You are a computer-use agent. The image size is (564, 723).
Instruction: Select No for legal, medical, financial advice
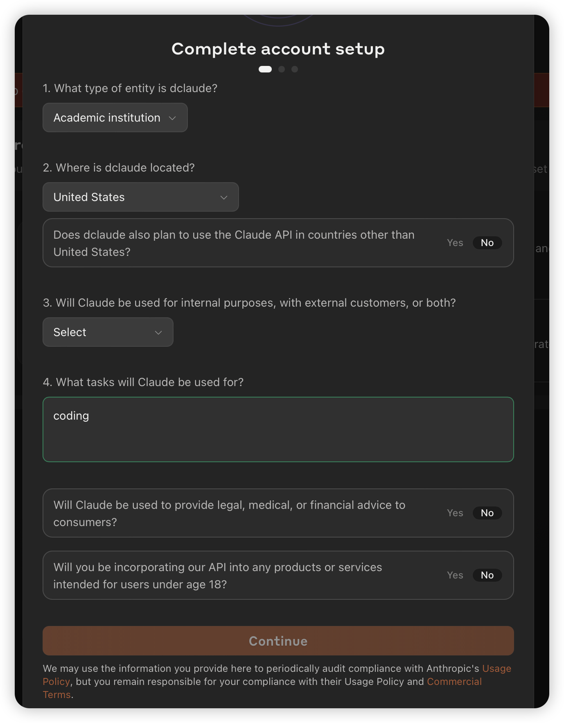coord(487,513)
